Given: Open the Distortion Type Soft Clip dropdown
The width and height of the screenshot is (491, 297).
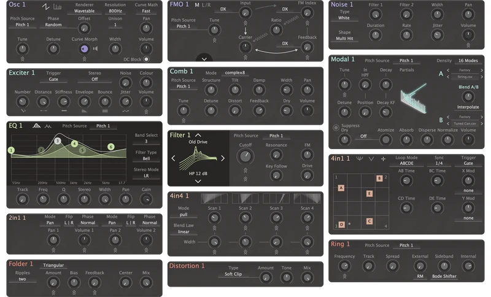Looking at the screenshot, I should tap(233, 274).
